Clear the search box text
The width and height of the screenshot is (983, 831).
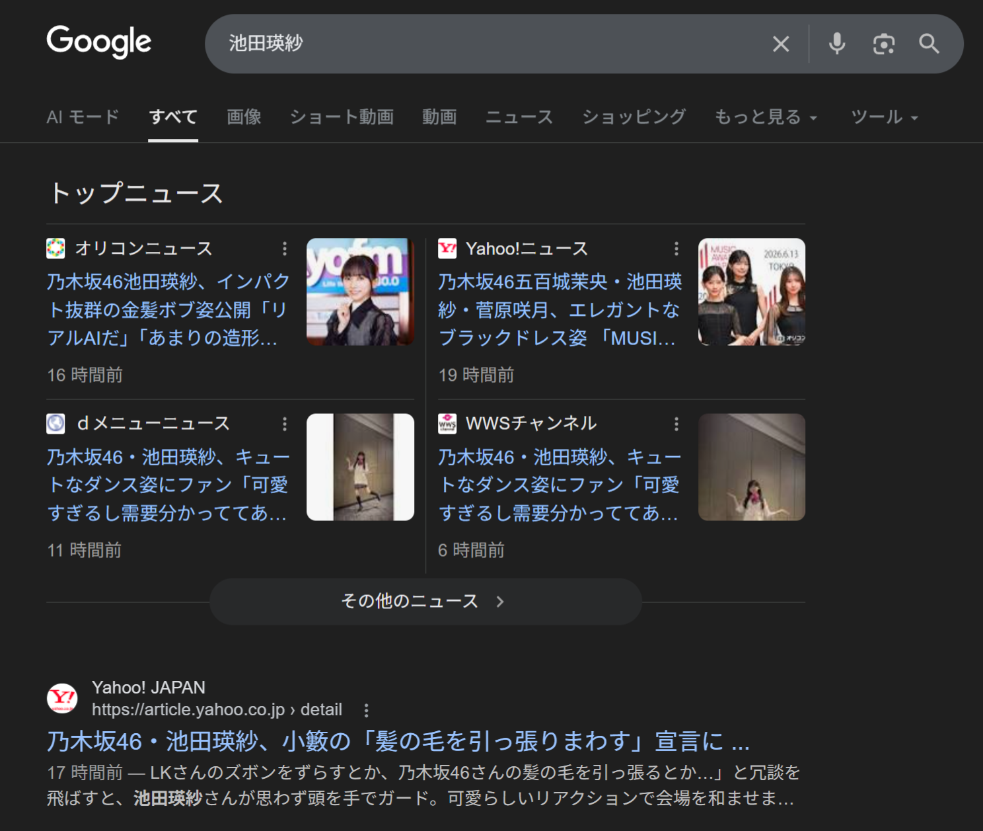781,44
